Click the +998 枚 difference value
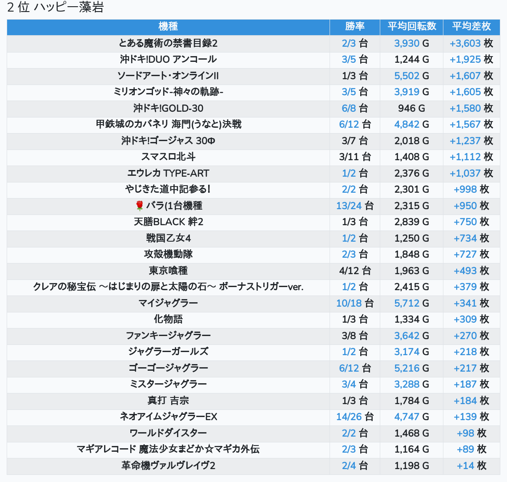 coord(471,189)
